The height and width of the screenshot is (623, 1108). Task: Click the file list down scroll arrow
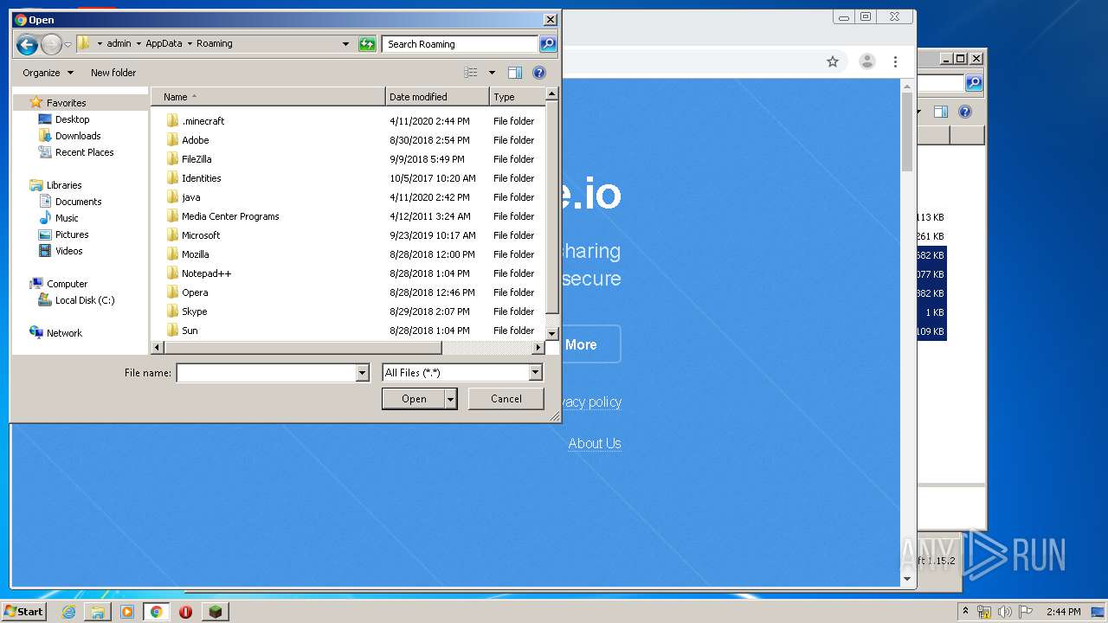pos(552,332)
